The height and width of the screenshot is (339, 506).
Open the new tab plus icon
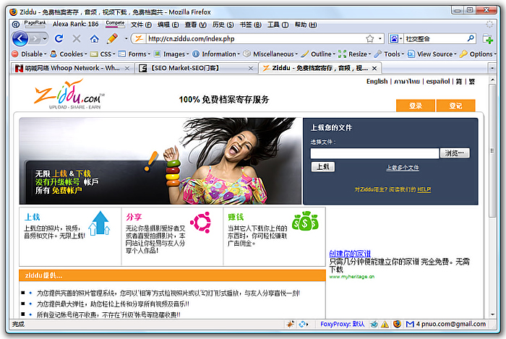pyautogui.click(x=488, y=39)
